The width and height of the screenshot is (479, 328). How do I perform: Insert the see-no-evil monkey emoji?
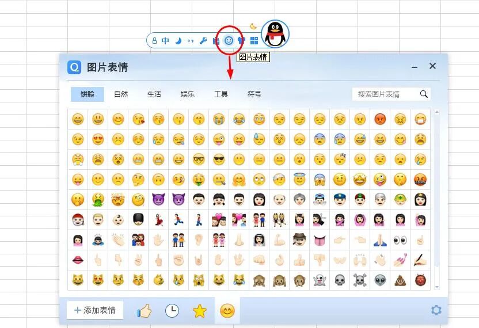(x=259, y=280)
